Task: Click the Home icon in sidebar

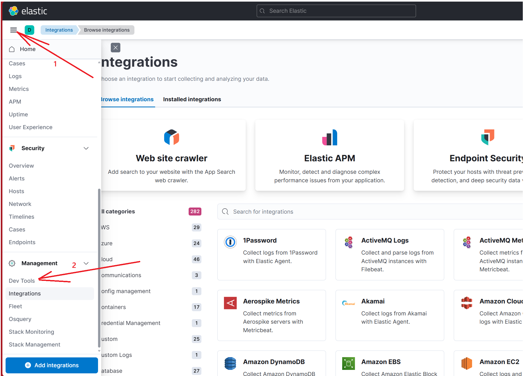Action: (12, 49)
